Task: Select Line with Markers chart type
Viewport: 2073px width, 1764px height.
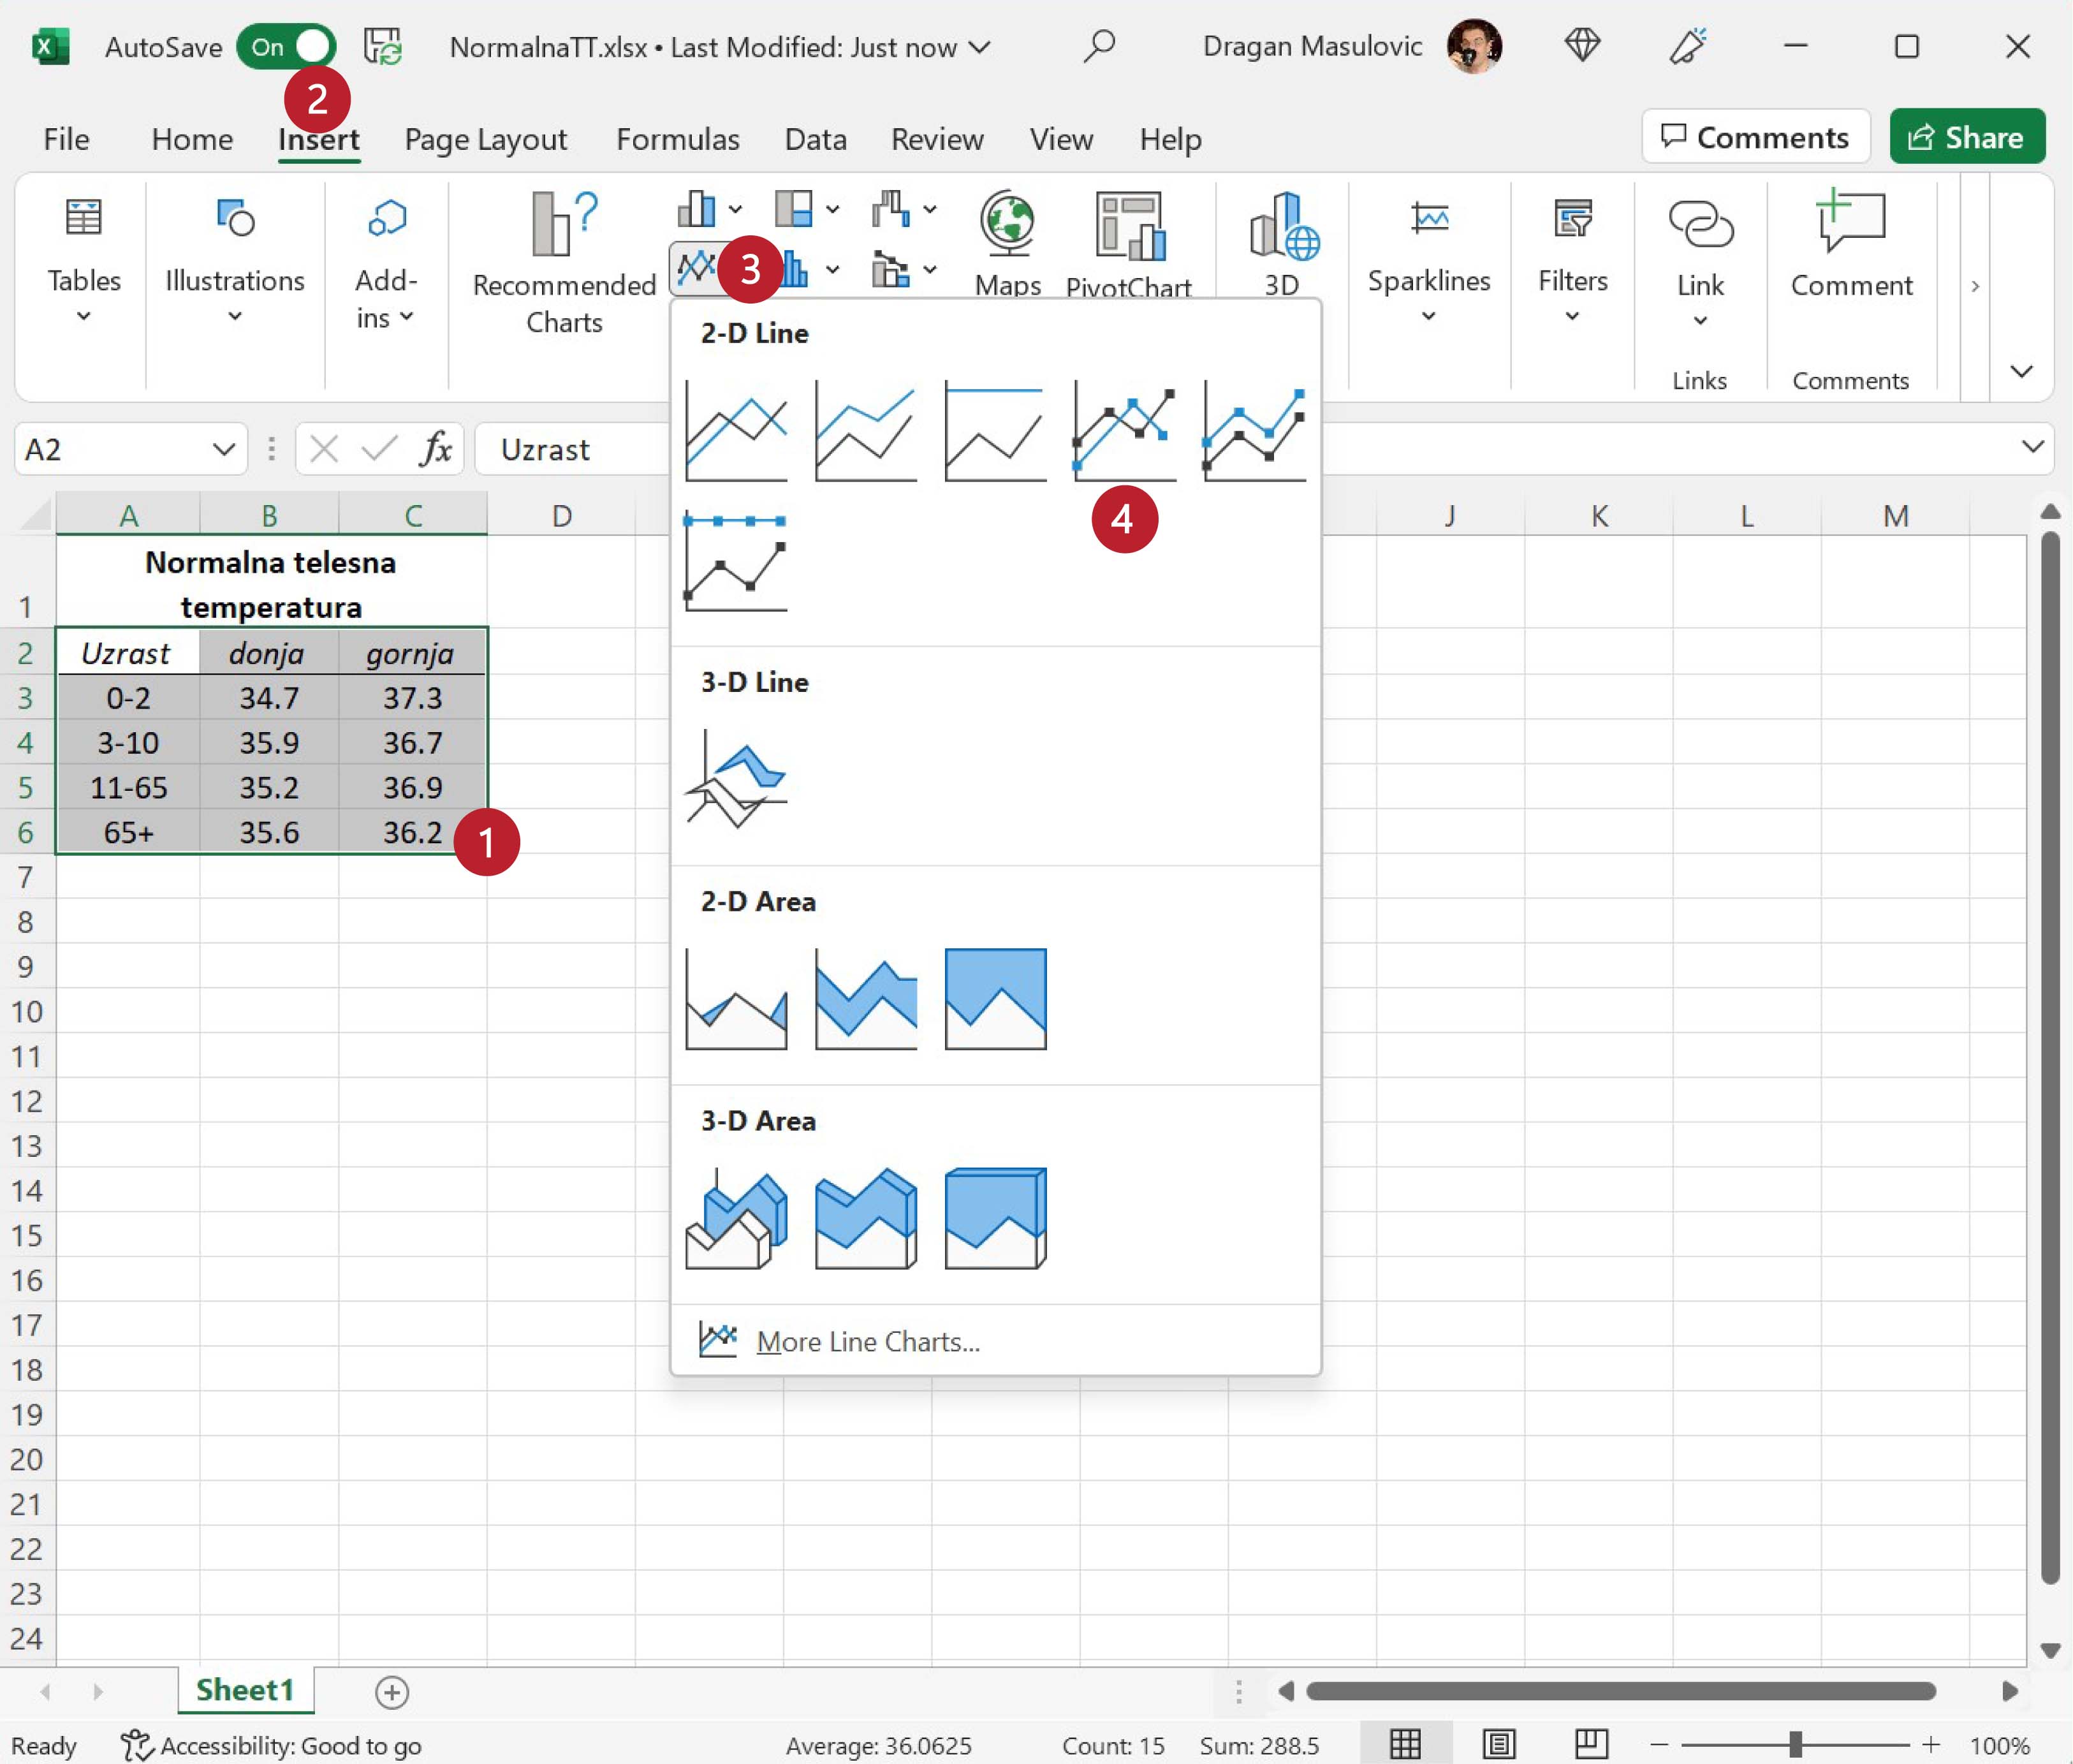Action: (1124, 431)
